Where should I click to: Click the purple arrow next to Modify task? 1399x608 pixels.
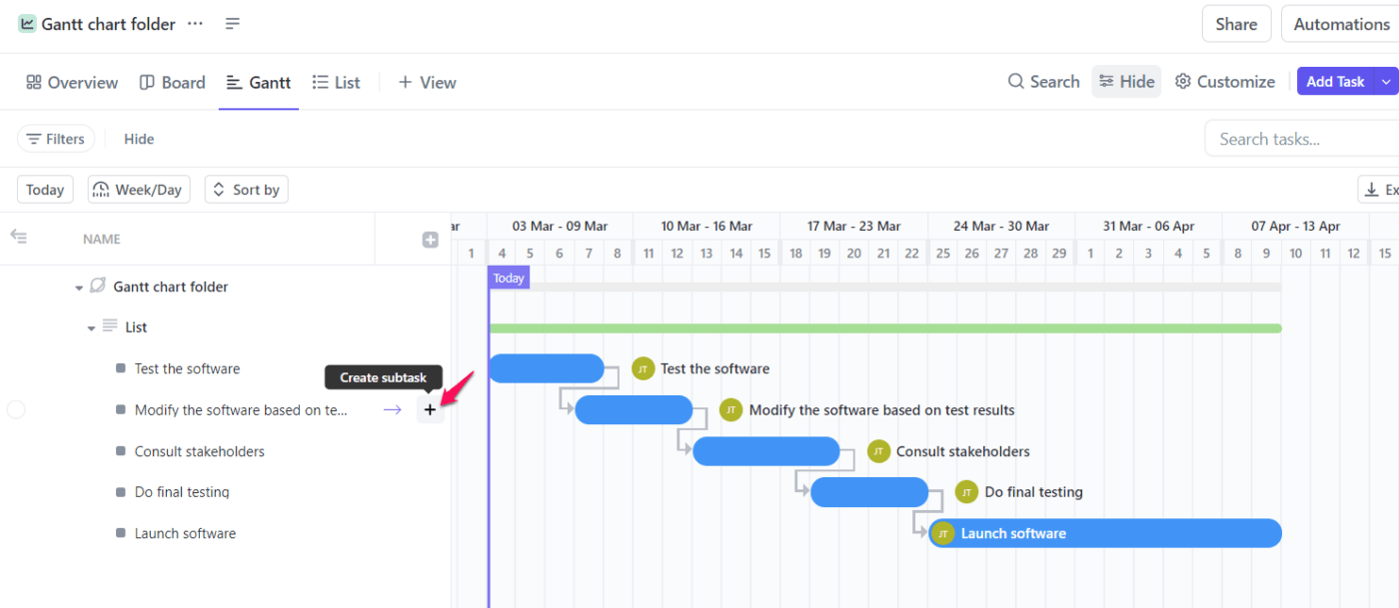tap(392, 409)
